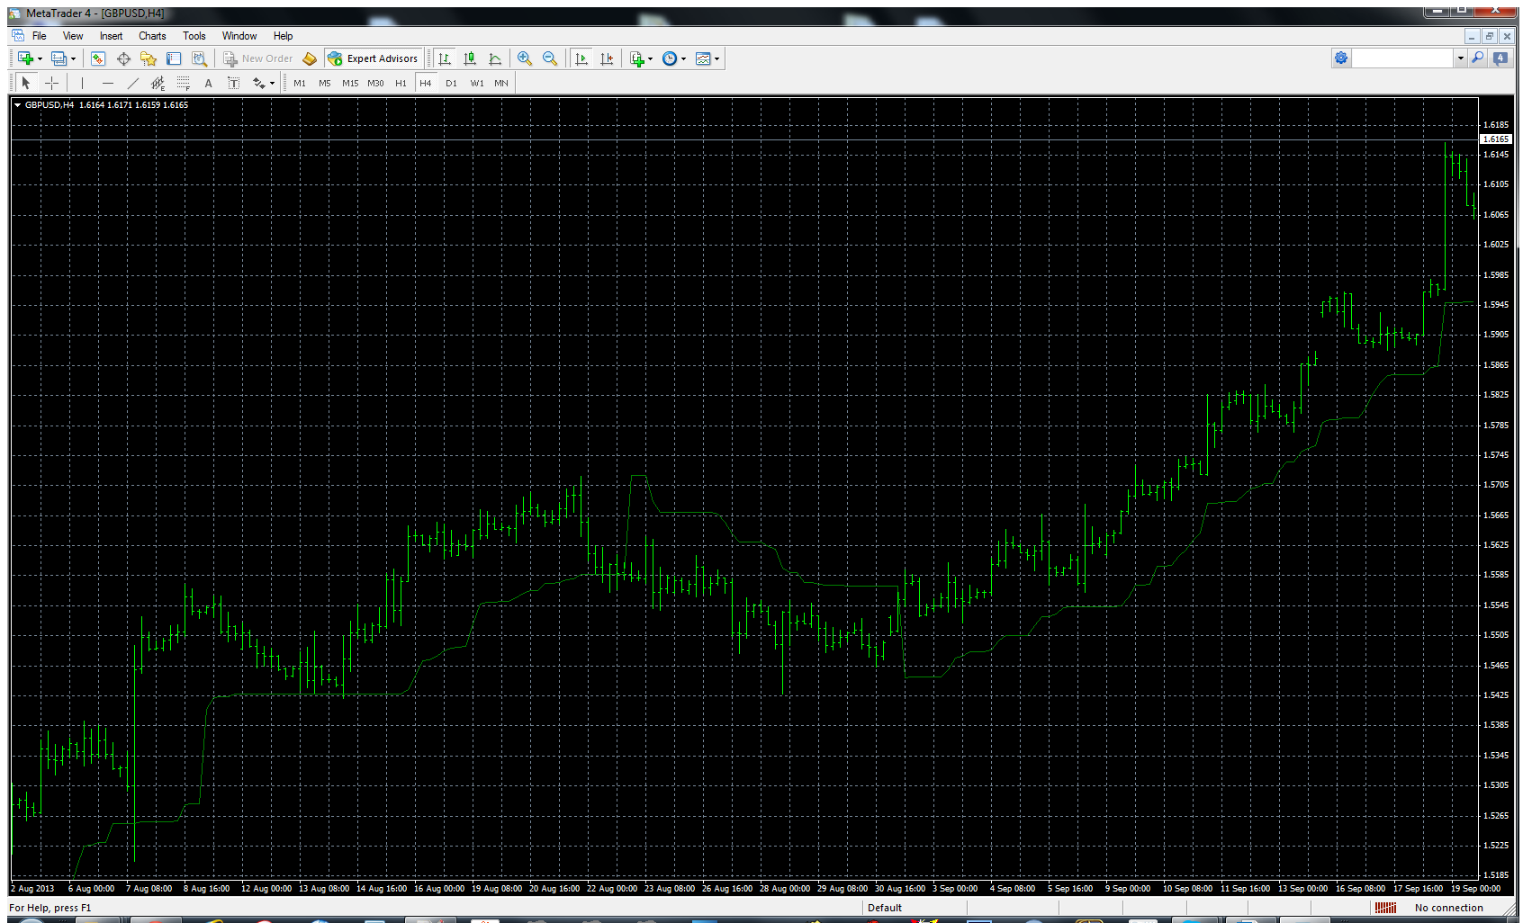Draw a Horizontal Line tool
The width and height of the screenshot is (1523, 923).
[x=108, y=83]
